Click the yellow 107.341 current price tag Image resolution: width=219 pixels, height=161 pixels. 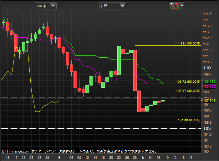209,101
